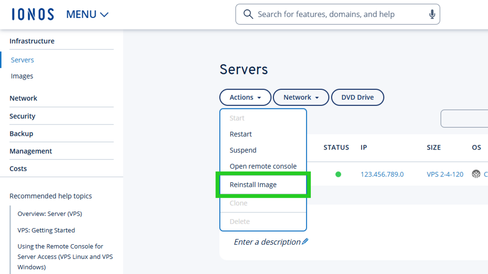Click the search magnifier icon
Viewport: 488px width, 274px height.
point(248,14)
